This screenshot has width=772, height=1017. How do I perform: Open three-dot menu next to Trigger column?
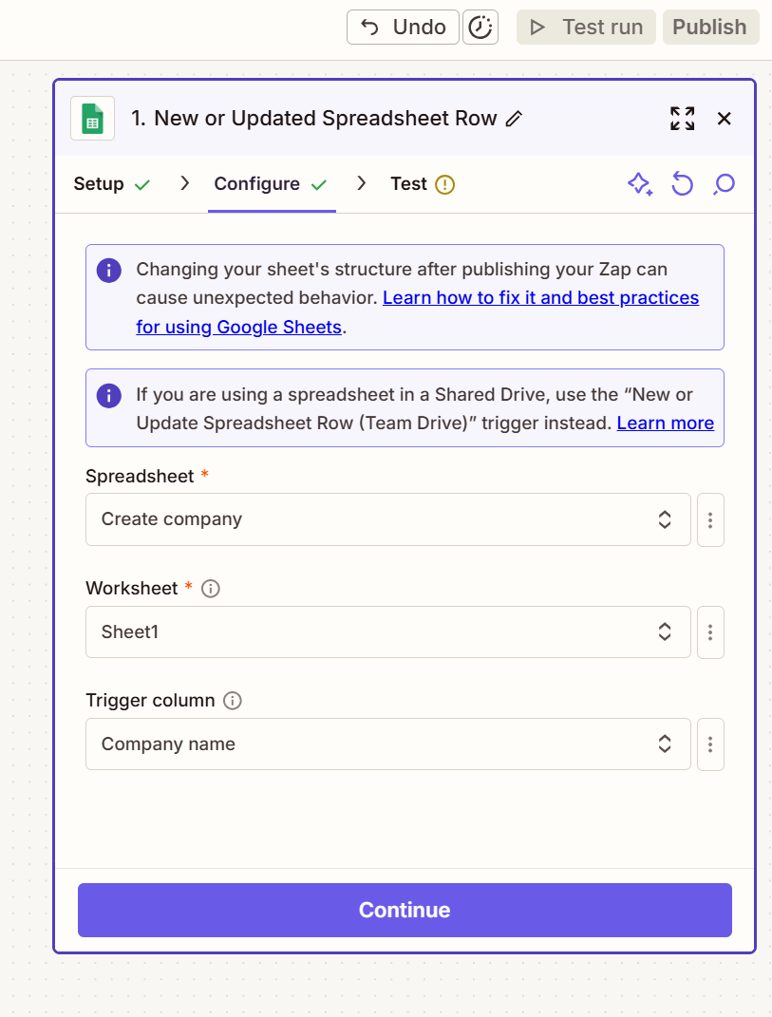click(710, 744)
